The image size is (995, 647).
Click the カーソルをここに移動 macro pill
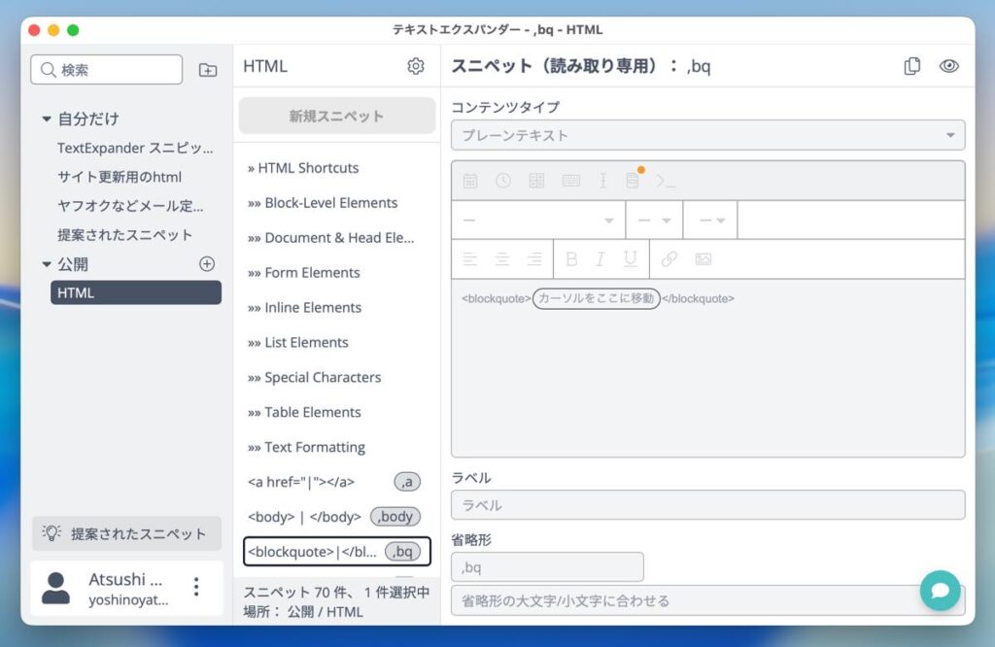pyautogui.click(x=596, y=298)
